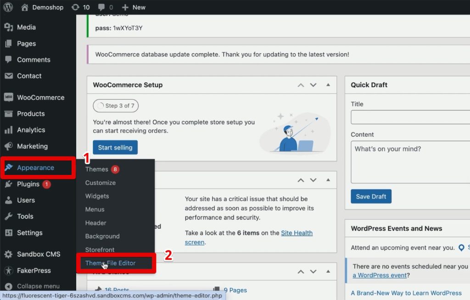Click the Users person icon
Screen dimensions: 470x300
[x=9, y=200]
